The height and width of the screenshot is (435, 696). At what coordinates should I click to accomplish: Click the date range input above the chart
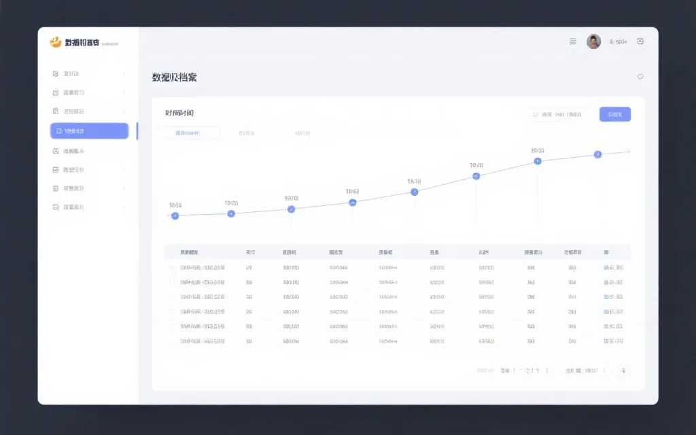point(559,114)
